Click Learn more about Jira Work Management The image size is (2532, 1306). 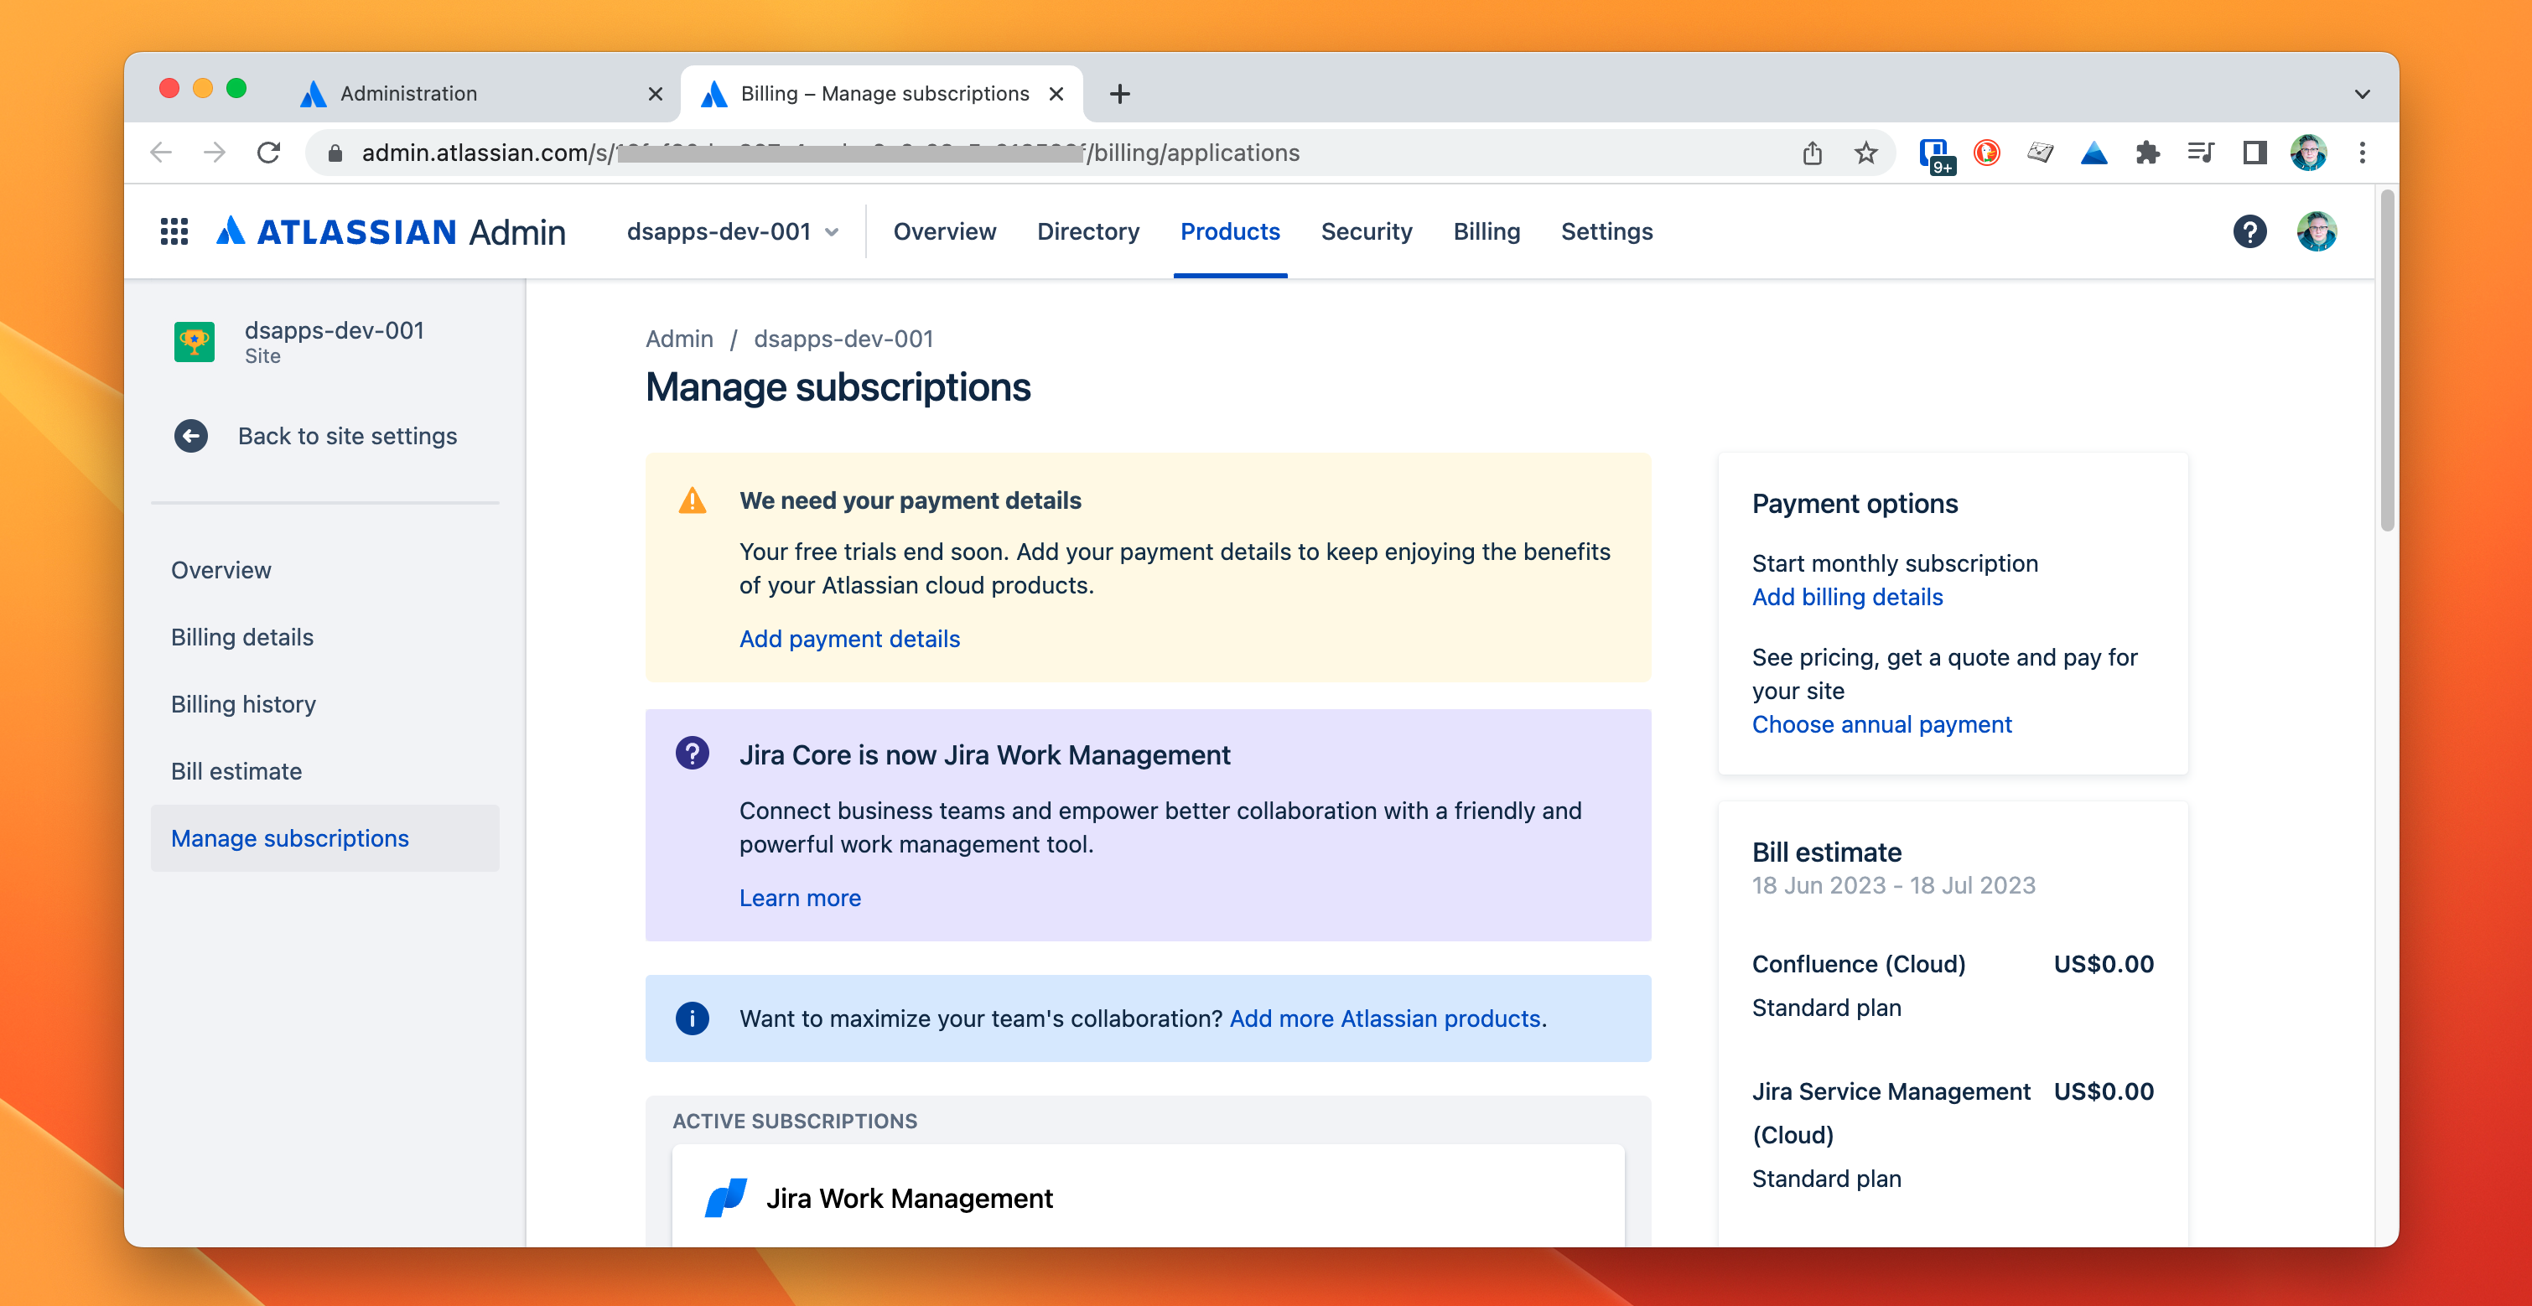[x=799, y=897]
